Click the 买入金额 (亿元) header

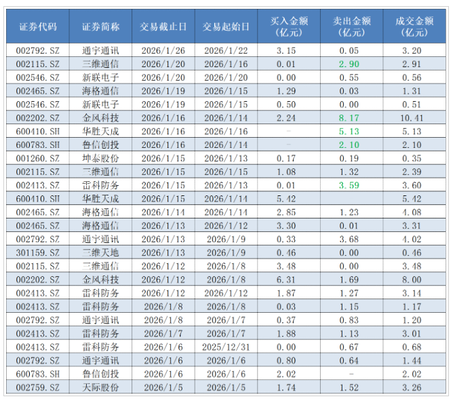coord(288,26)
